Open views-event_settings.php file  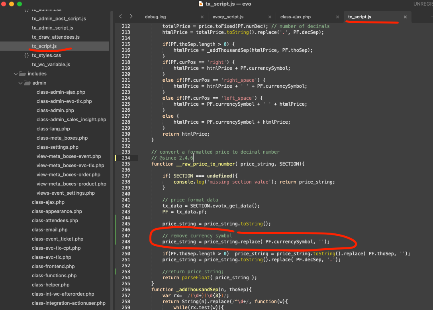click(65, 193)
